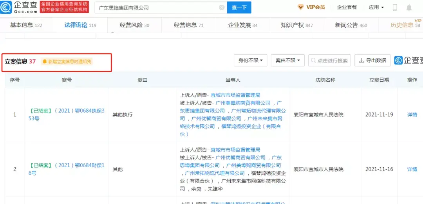Click the 查一下 search button
423x204 pixels.
pos(239,7)
